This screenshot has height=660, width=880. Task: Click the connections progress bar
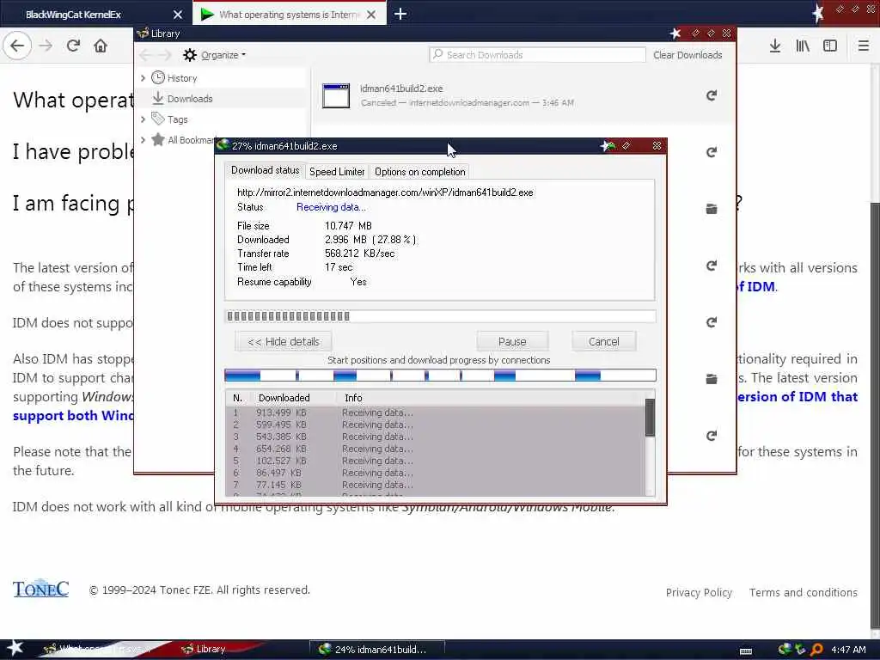click(x=440, y=376)
